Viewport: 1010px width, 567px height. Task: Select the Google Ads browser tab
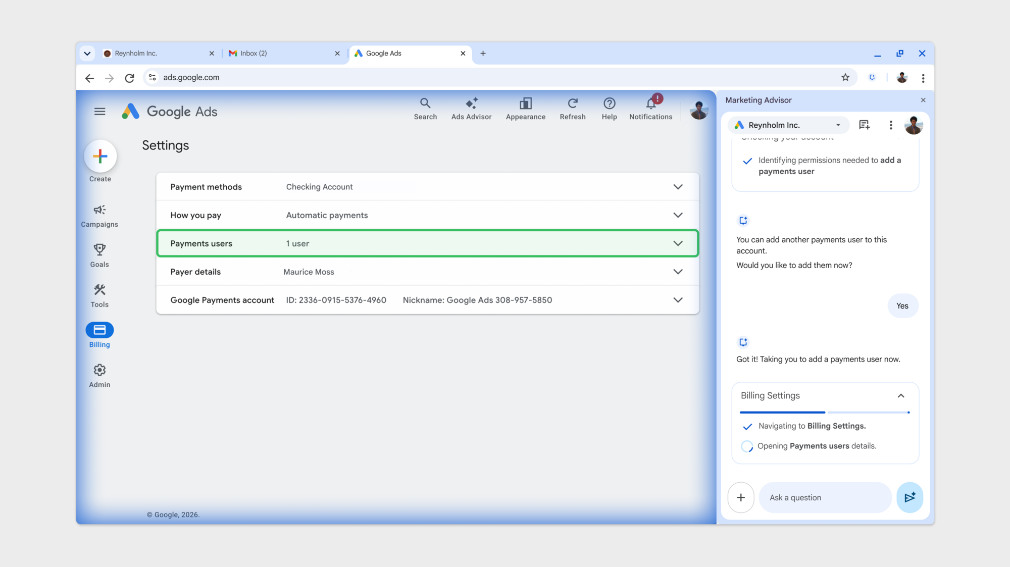point(410,53)
